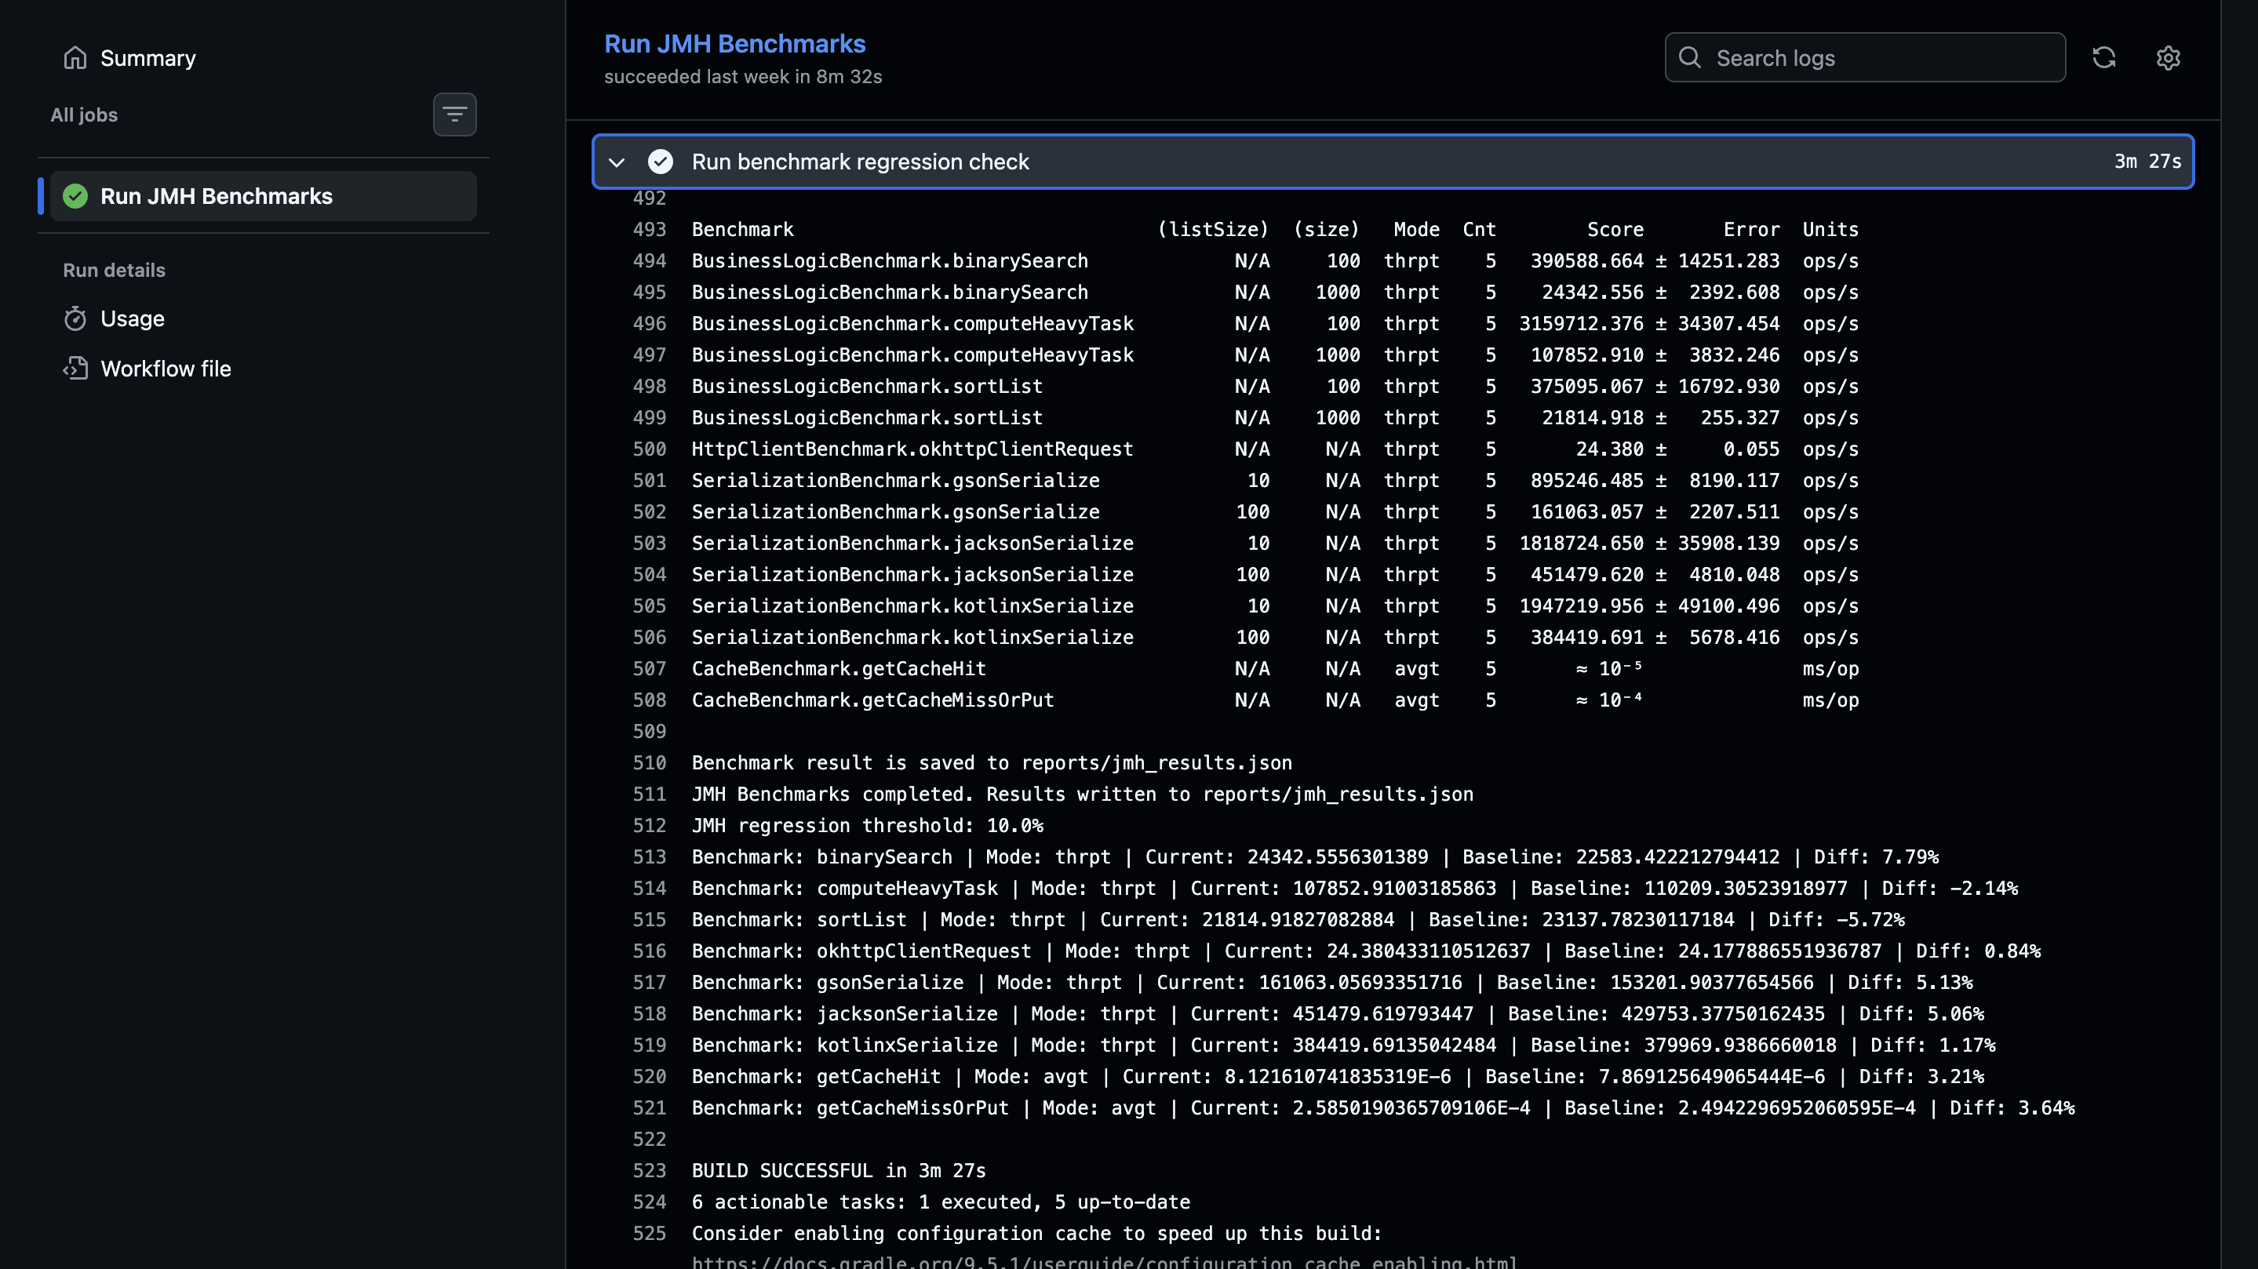The height and width of the screenshot is (1269, 2258).
Task: Click the magnifier icon in Search logs
Action: click(1689, 58)
